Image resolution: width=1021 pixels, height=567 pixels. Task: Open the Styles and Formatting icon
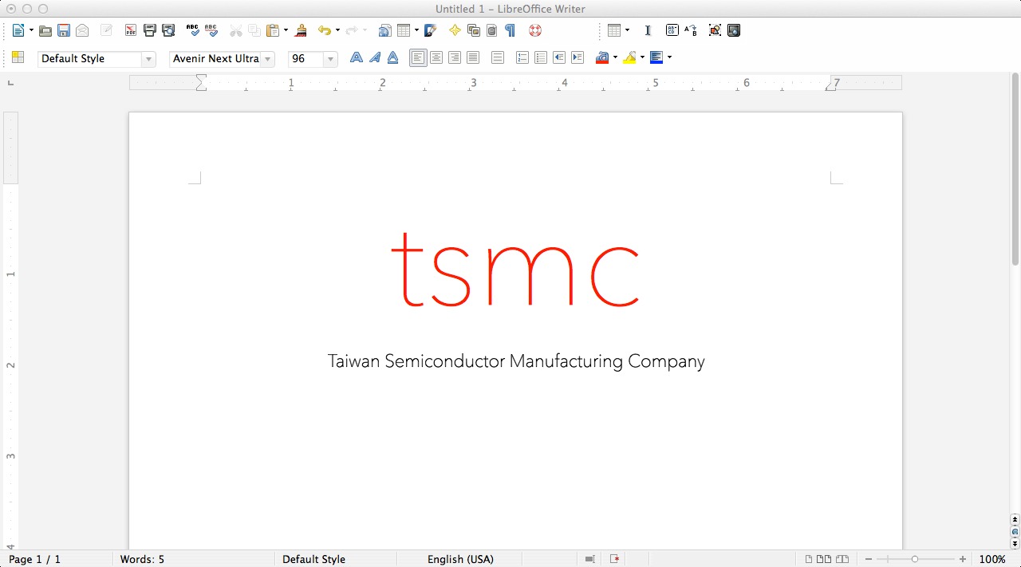pyautogui.click(x=18, y=57)
